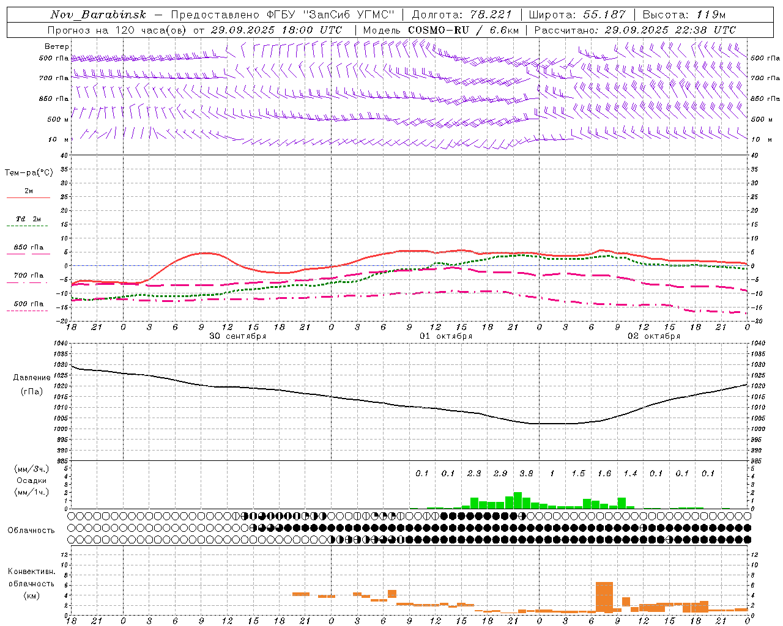Click the 700 гПа temperature legend entry

pyautogui.click(x=29, y=276)
